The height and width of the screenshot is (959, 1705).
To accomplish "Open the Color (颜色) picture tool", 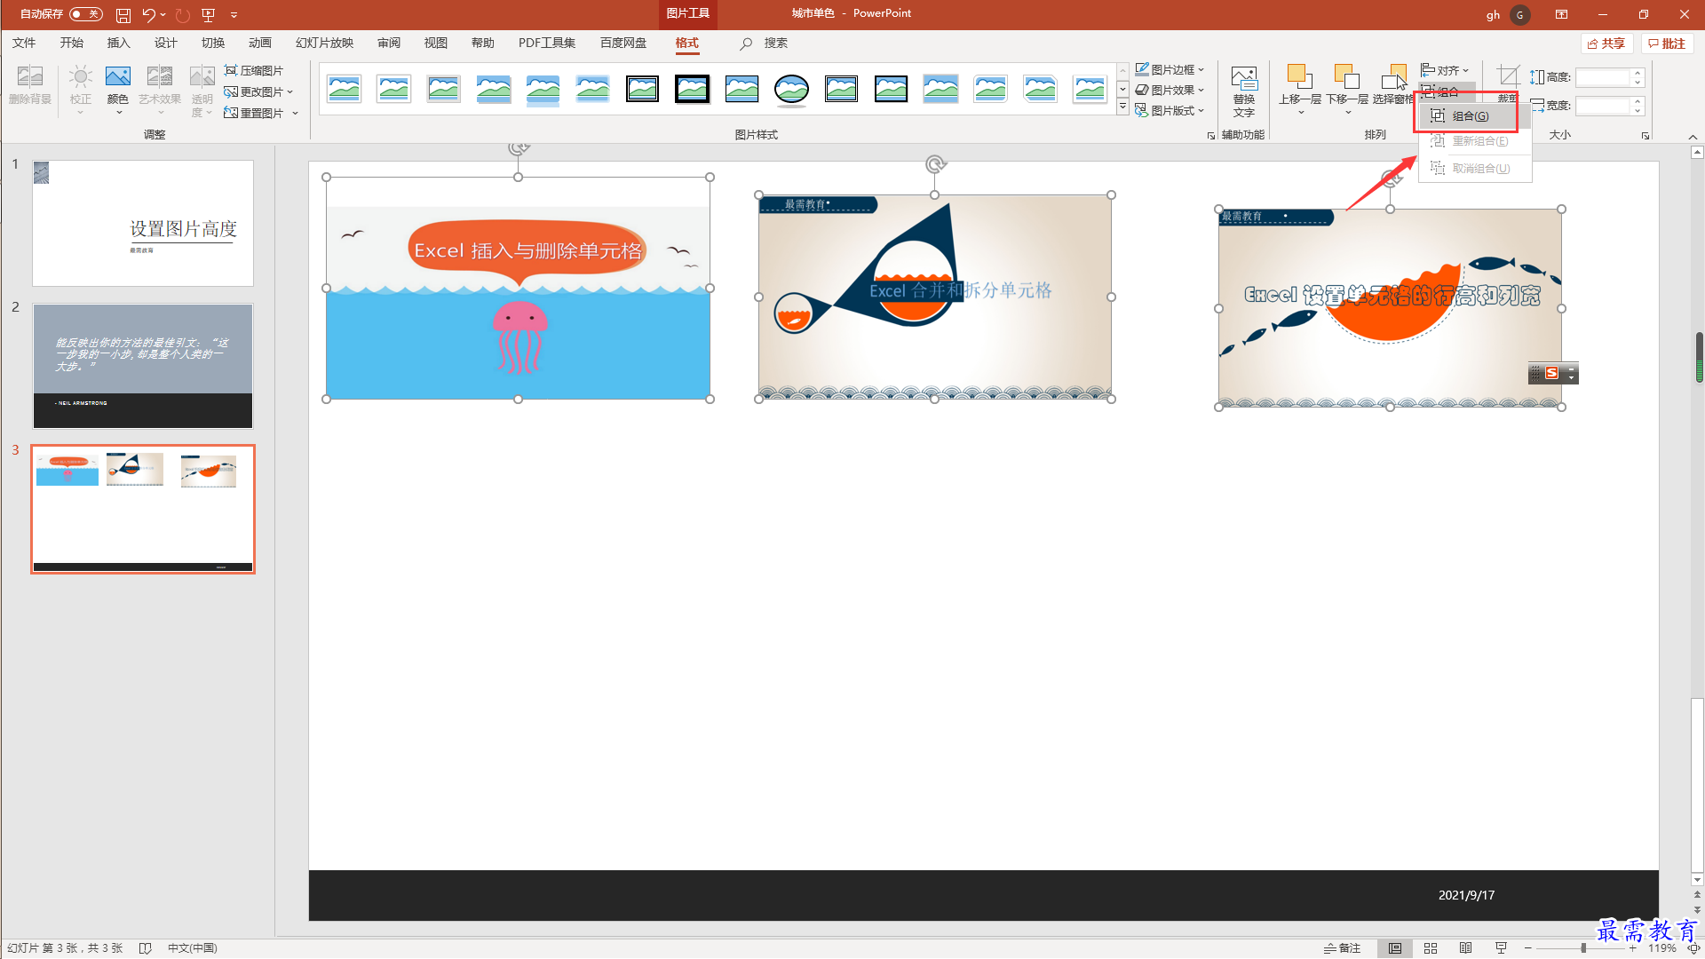I will 118,90.
